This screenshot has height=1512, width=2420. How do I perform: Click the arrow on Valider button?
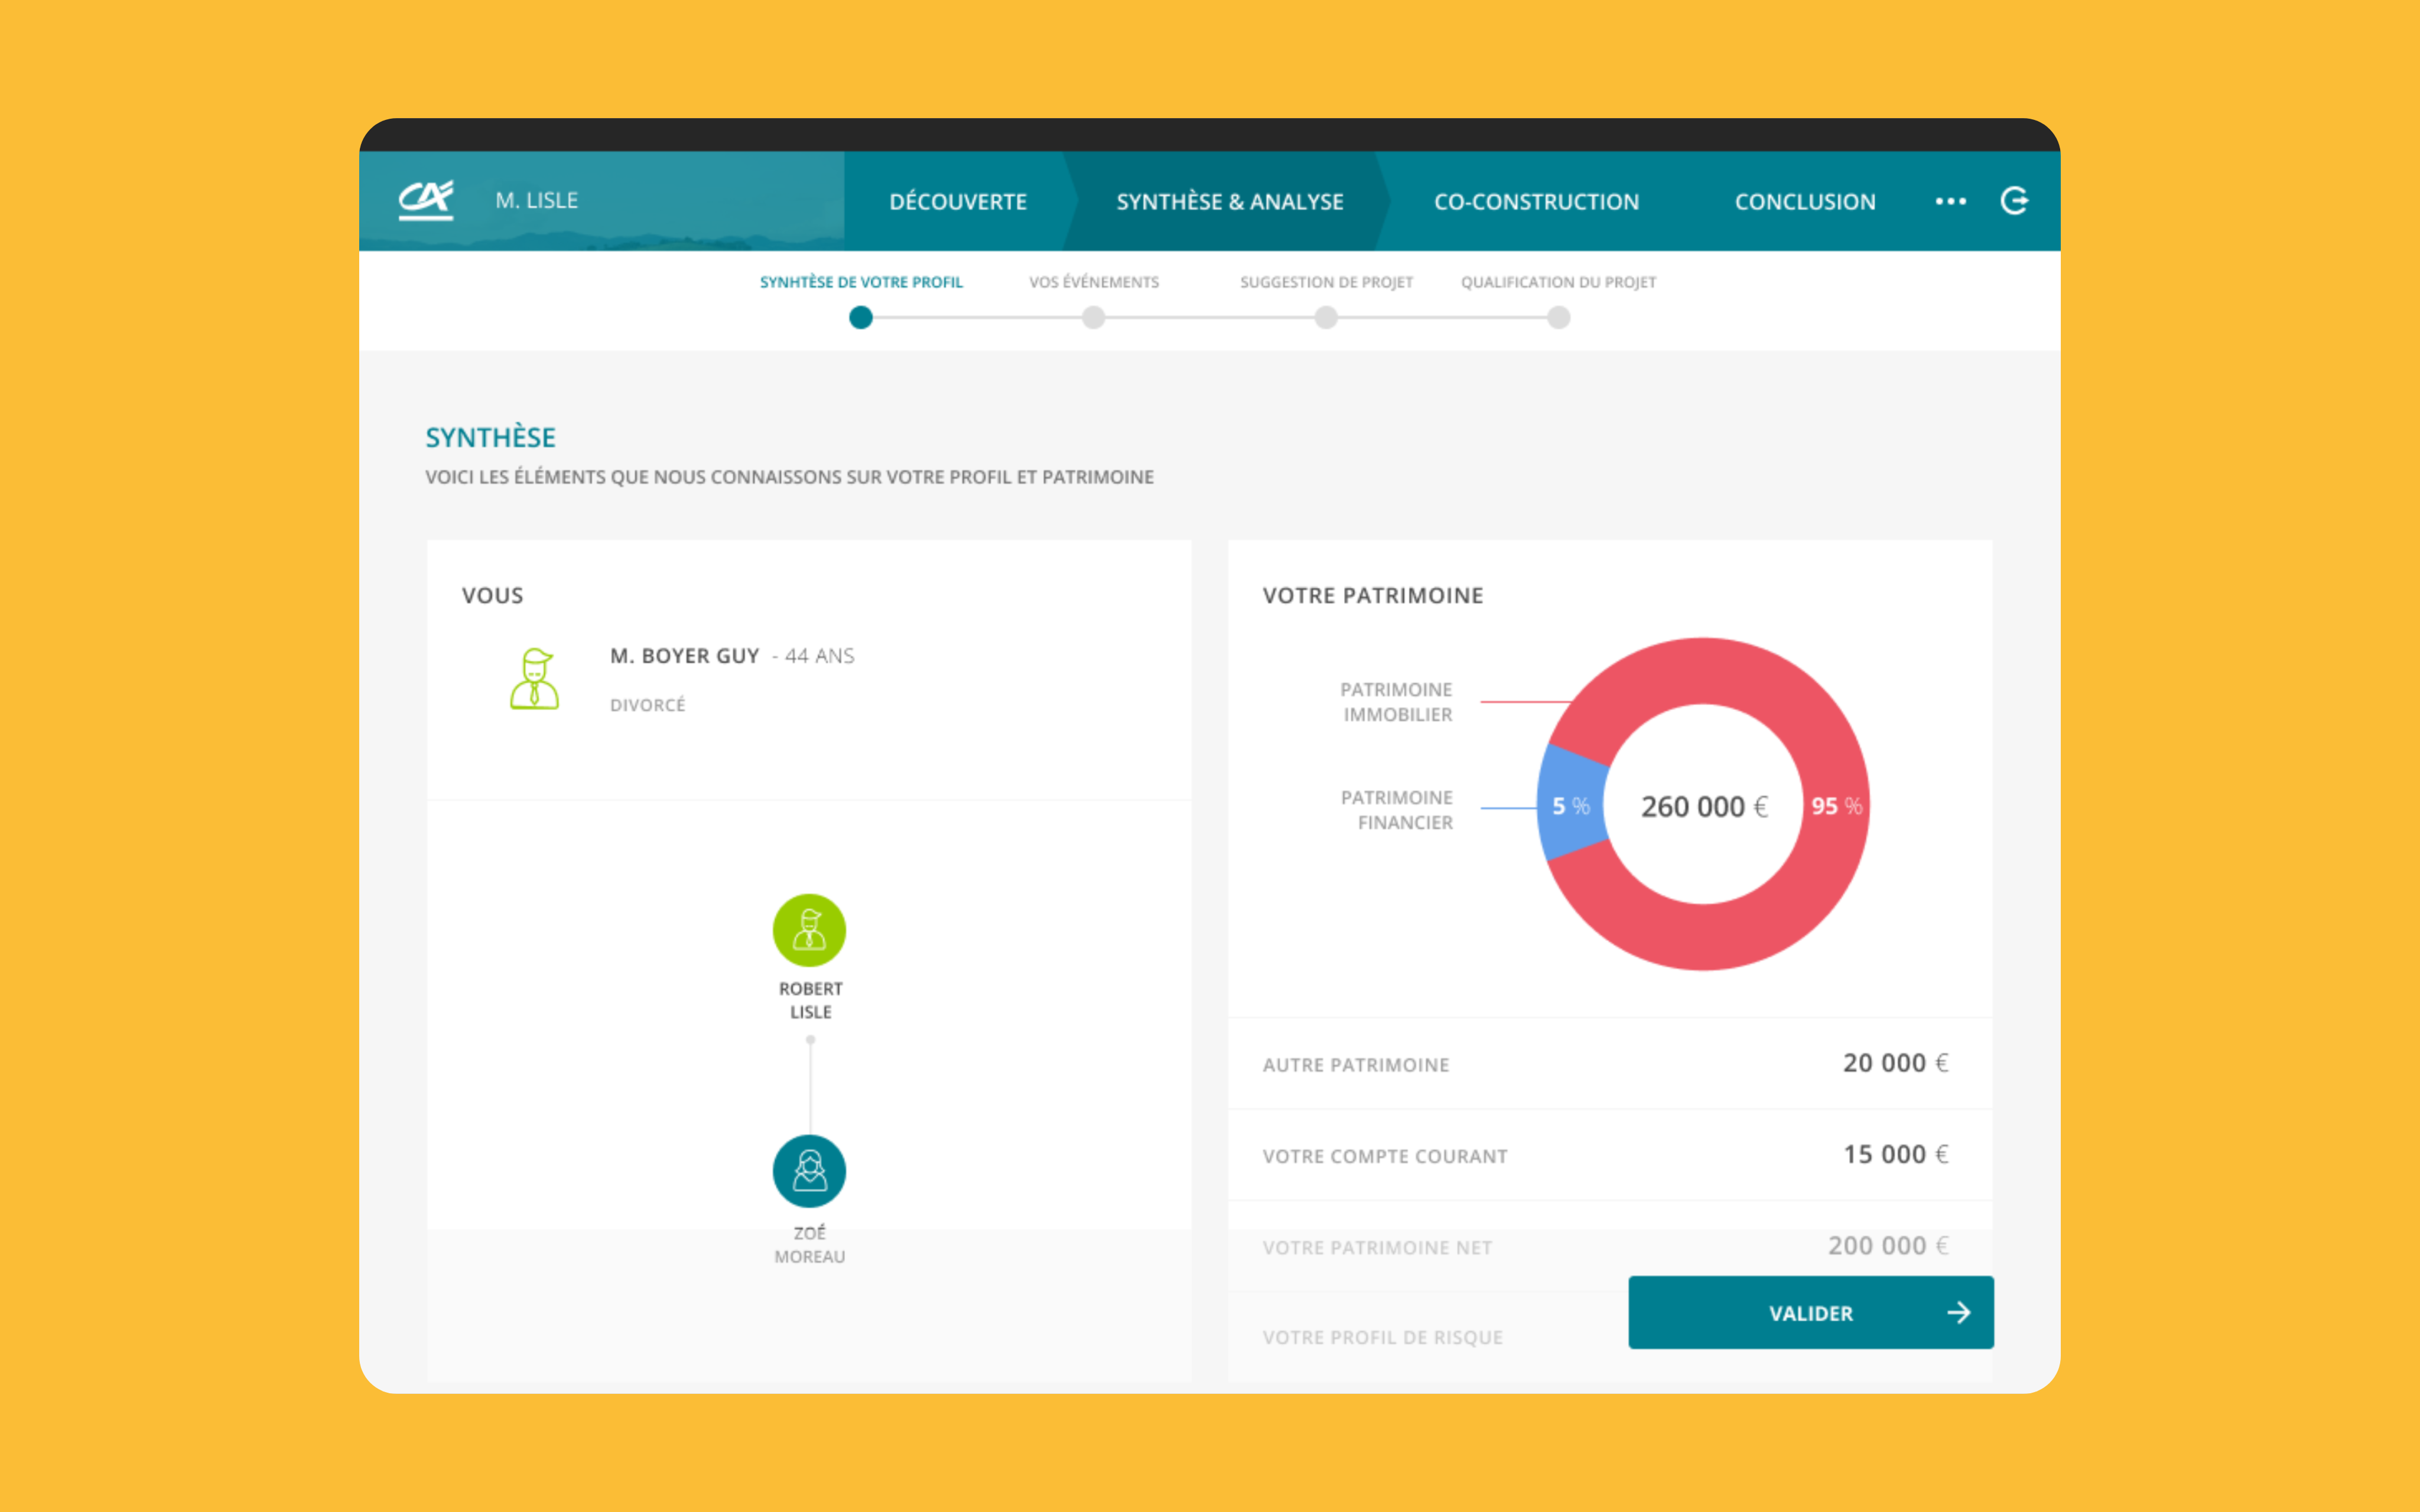click(x=1958, y=1312)
